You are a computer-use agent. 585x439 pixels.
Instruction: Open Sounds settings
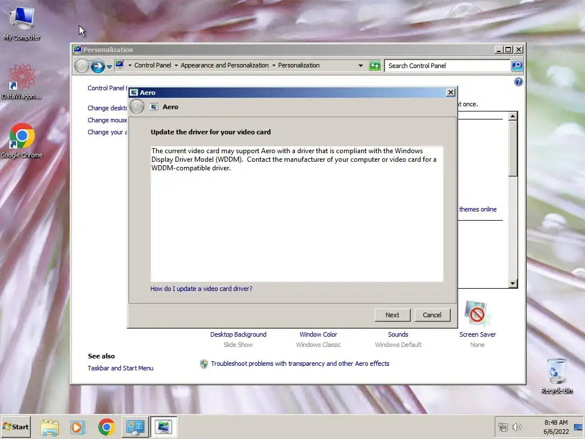pyautogui.click(x=398, y=334)
